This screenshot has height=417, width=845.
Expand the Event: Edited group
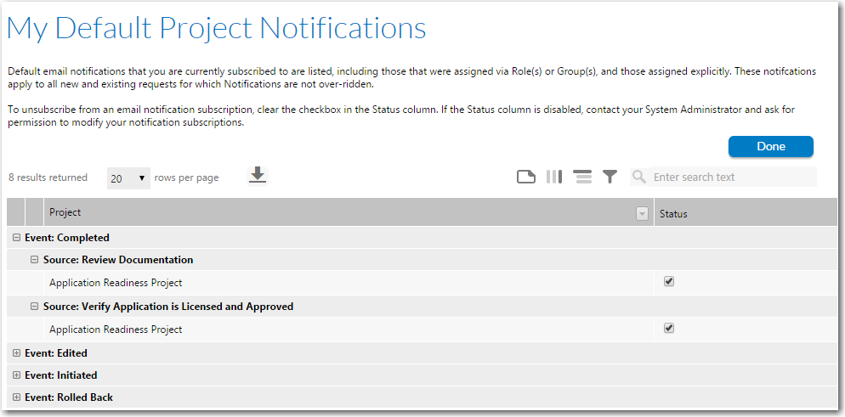coord(16,353)
